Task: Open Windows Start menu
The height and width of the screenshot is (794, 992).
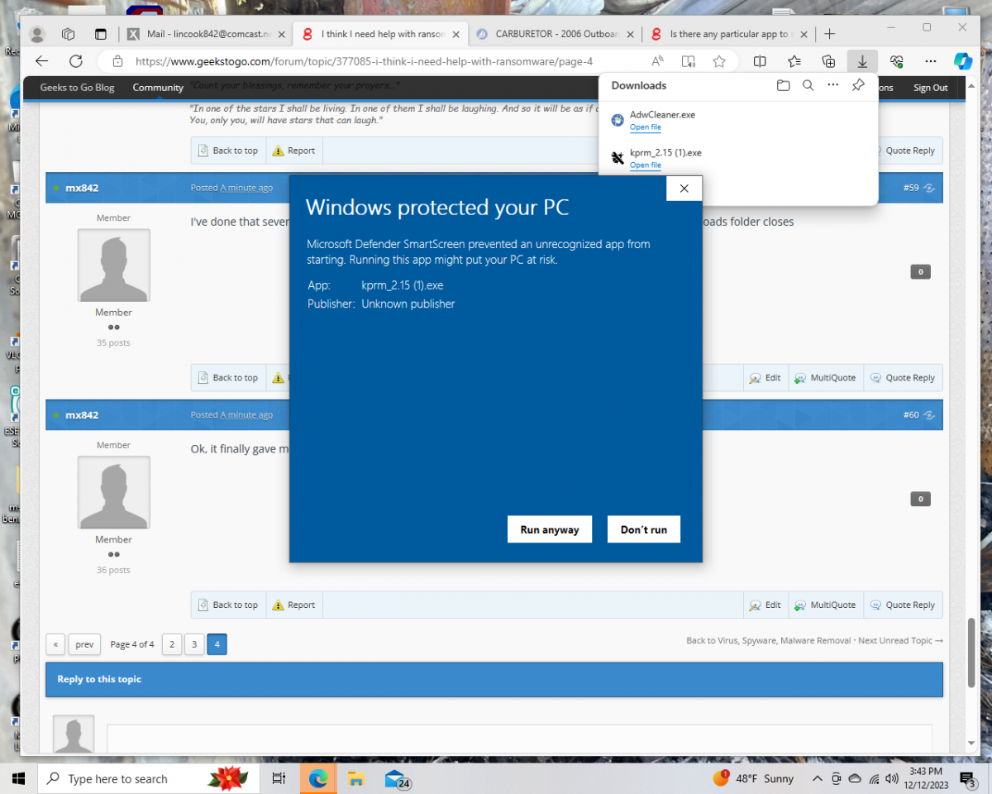Action: pos(18,778)
